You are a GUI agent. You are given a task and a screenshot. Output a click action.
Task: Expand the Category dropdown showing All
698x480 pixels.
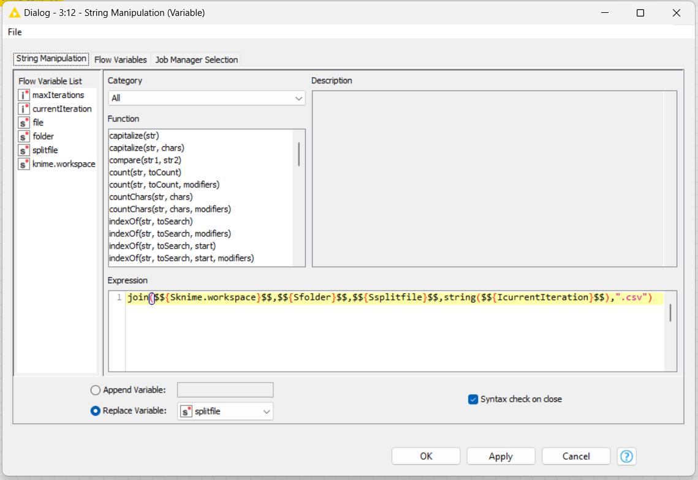[x=207, y=99]
